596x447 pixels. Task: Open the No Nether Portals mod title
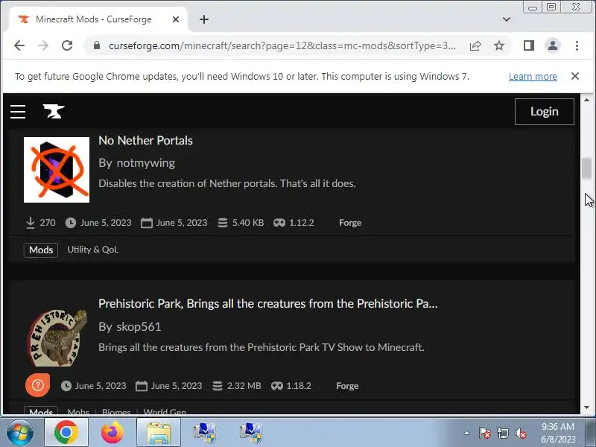click(145, 140)
